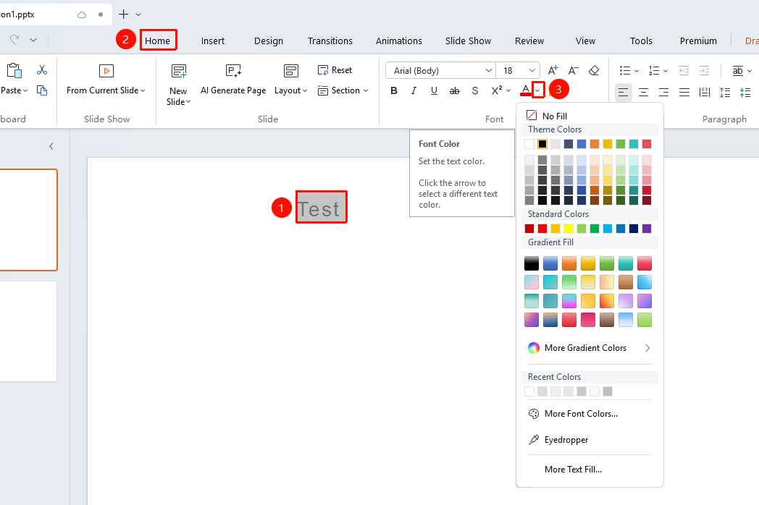Pick the yellow standard color swatch
This screenshot has width=759, height=505.
pos(569,229)
